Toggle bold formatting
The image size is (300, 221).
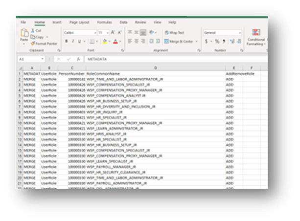[67, 41]
